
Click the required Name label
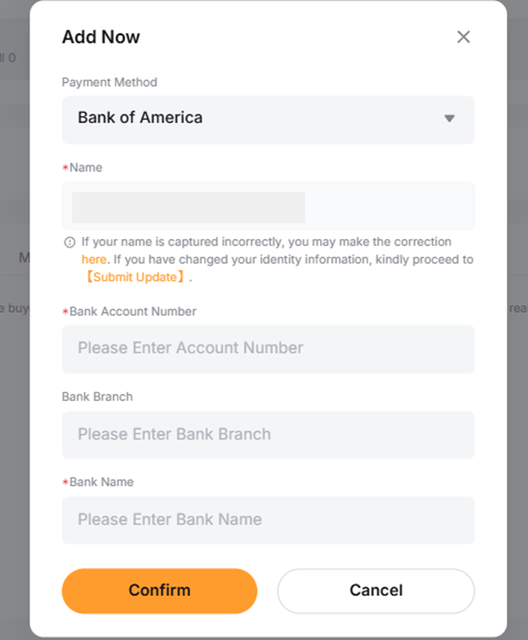point(86,167)
